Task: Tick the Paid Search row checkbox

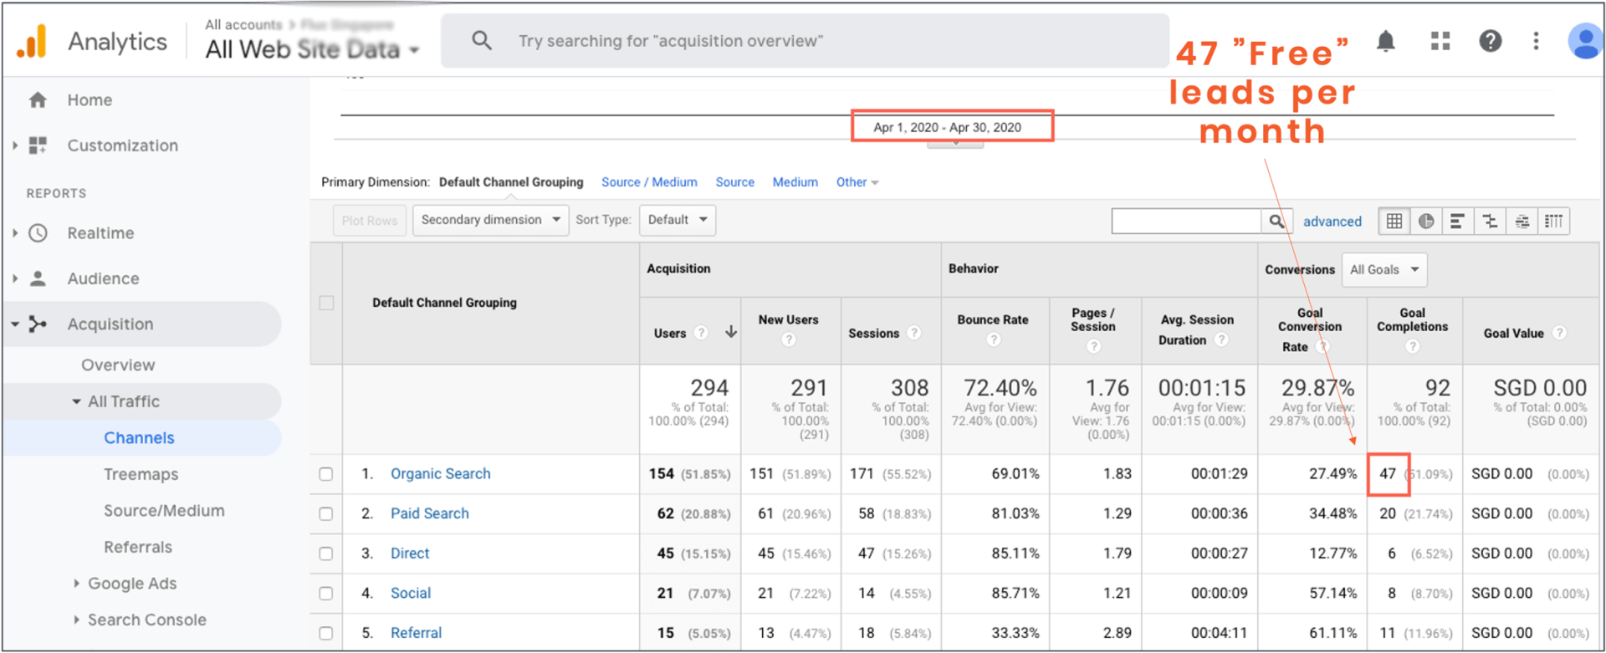Action: [x=326, y=513]
